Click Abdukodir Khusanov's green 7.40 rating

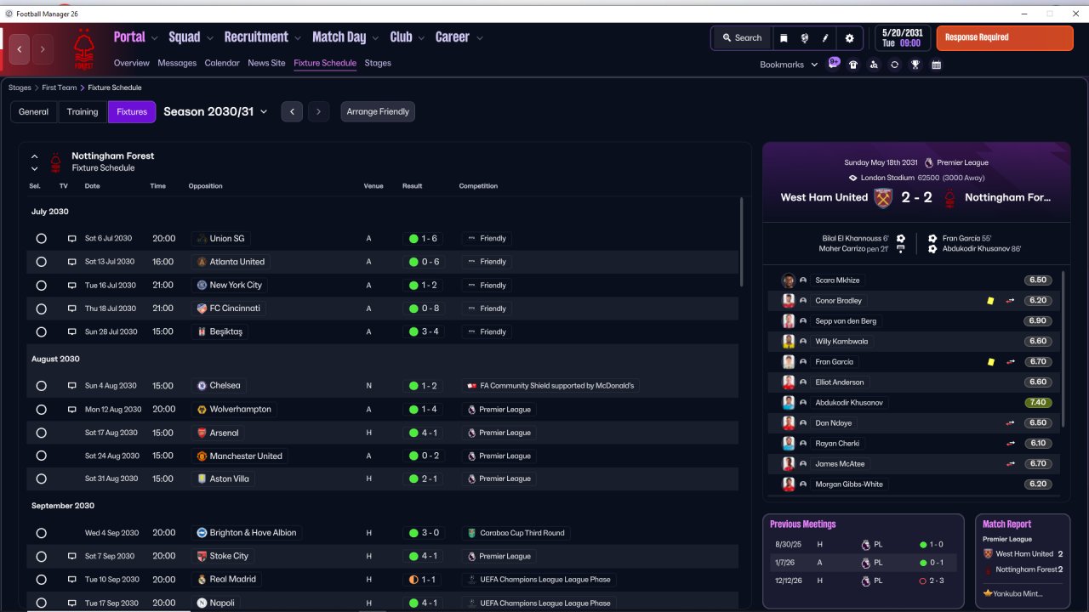1038,403
